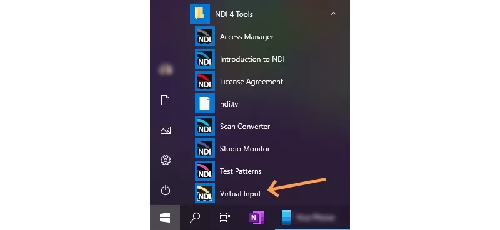Open taskbar Search magnifier
Image resolution: width=500 pixels, height=230 pixels.
(x=195, y=218)
